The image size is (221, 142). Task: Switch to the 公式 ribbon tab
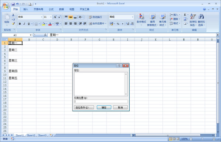(51, 9)
